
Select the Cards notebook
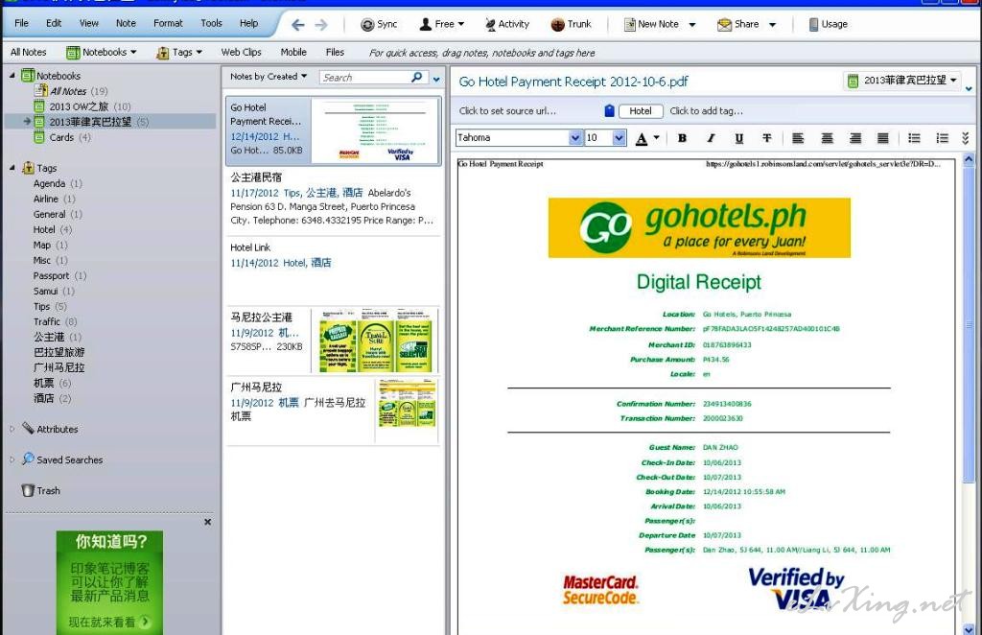click(x=62, y=137)
